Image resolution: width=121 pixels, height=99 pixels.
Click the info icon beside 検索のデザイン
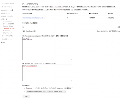[x=12, y=10]
